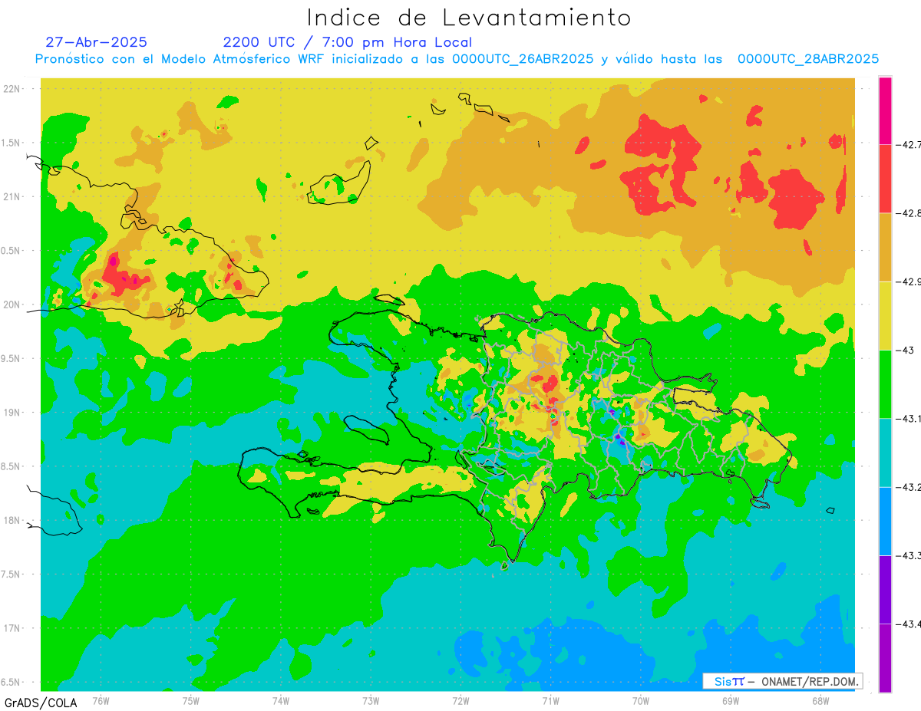Viewport: 921px width, 711px height.
Task: Click the '75W' longitude label
Action: tap(190, 700)
